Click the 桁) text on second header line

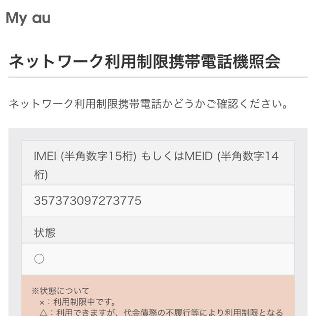pyautogui.click(x=41, y=175)
